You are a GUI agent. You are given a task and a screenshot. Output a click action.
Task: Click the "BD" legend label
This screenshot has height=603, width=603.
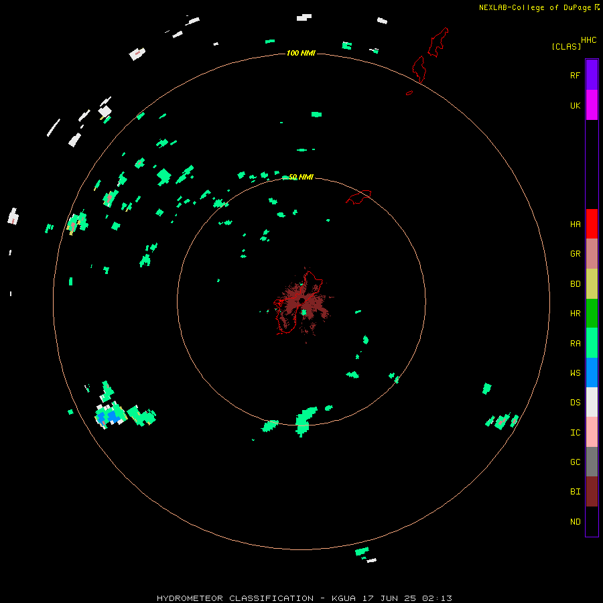click(x=575, y=284)
